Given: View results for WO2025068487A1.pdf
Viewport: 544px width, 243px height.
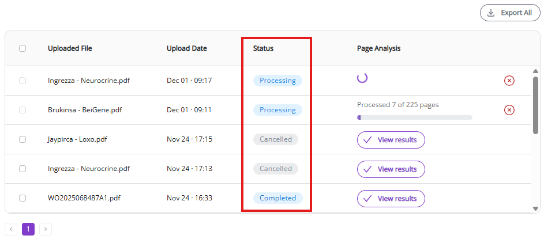Looking at the screenshot, I should [391, 199].
